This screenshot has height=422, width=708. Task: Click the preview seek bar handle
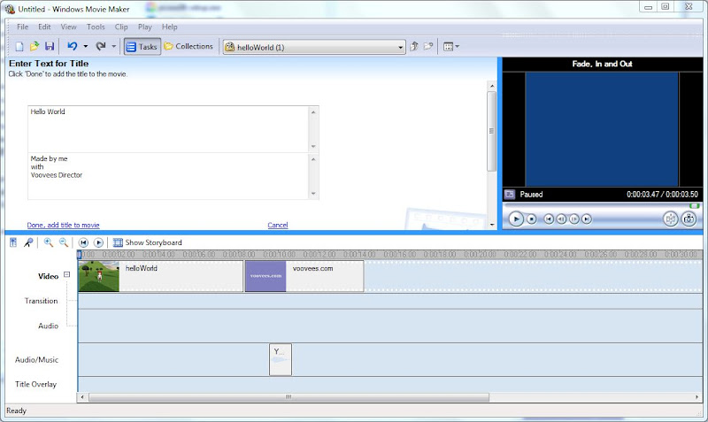coord(694,206)
